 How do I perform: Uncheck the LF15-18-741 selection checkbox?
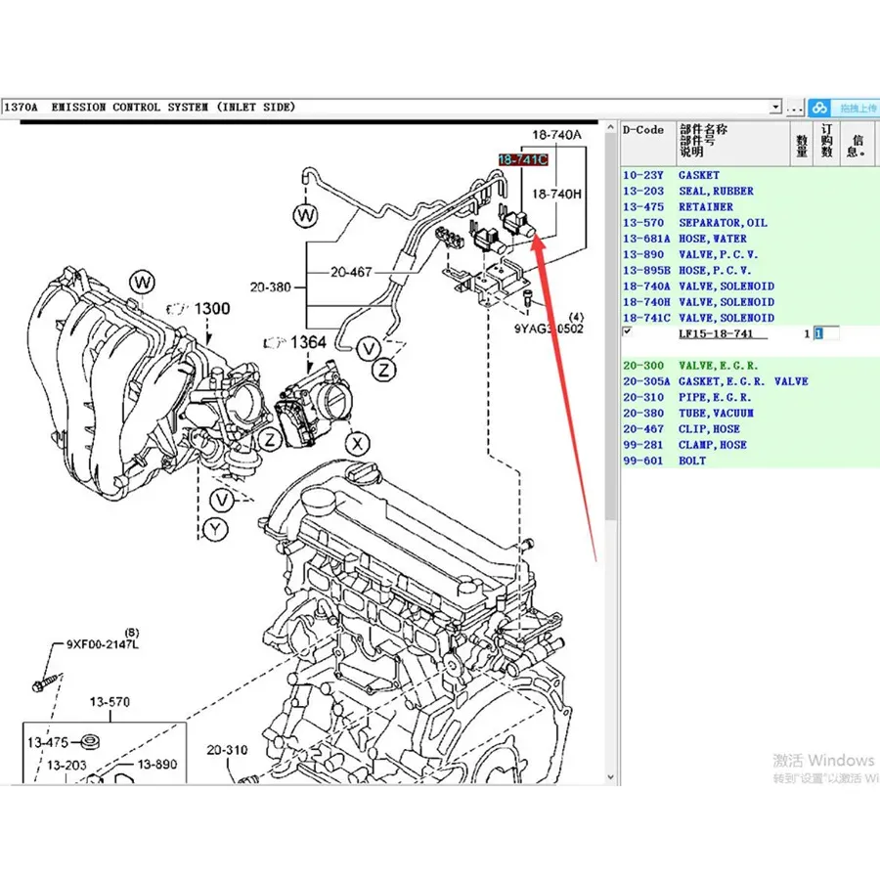point(626,332)
